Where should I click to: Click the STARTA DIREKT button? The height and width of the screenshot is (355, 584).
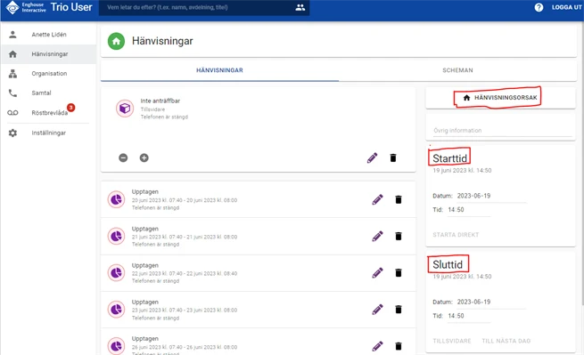coord(456,235)
